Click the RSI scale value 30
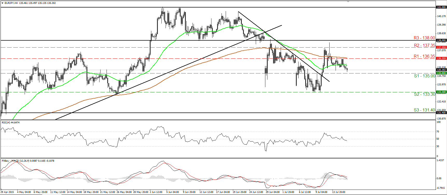447x195 pixels. click(x=438, y=146)
